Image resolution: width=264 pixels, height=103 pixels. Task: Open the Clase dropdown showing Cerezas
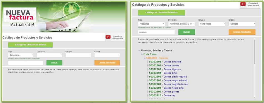242,24
